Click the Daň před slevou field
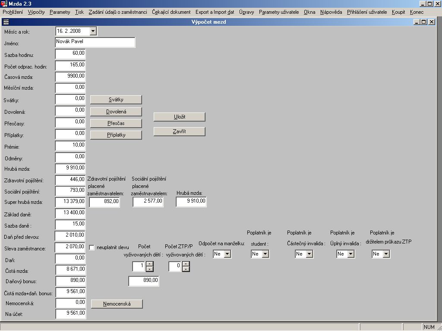Image resolution: width=442 pixels, height=331 pixels. click(70, 236)
